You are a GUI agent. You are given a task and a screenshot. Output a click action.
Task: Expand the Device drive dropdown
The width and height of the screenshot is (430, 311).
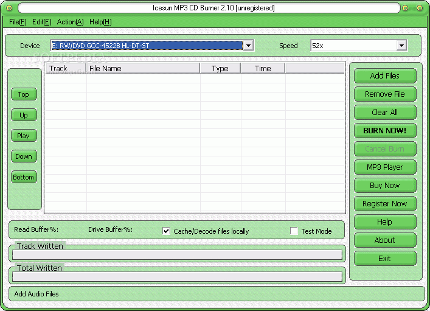[x=248, y=46]
